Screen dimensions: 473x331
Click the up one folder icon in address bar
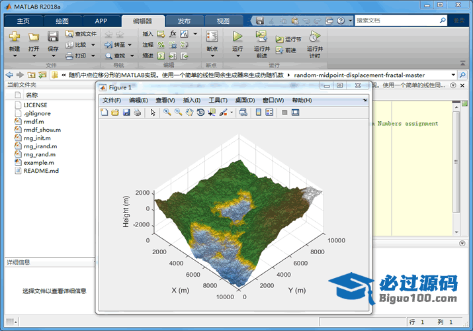click(31, 75)
